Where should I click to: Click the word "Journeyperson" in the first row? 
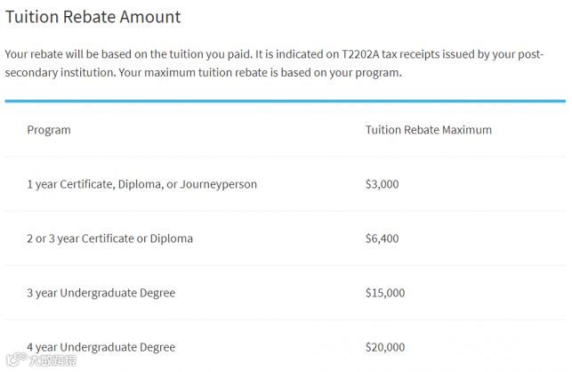[x=219, y=184]
